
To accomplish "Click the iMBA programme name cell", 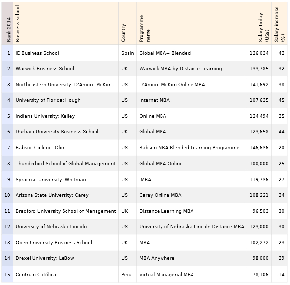I will coord(192,179).
